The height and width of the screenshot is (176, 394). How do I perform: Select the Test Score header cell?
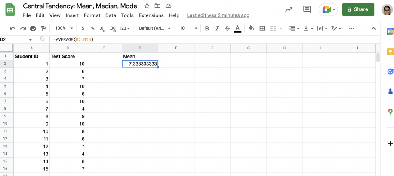(68, 56)
